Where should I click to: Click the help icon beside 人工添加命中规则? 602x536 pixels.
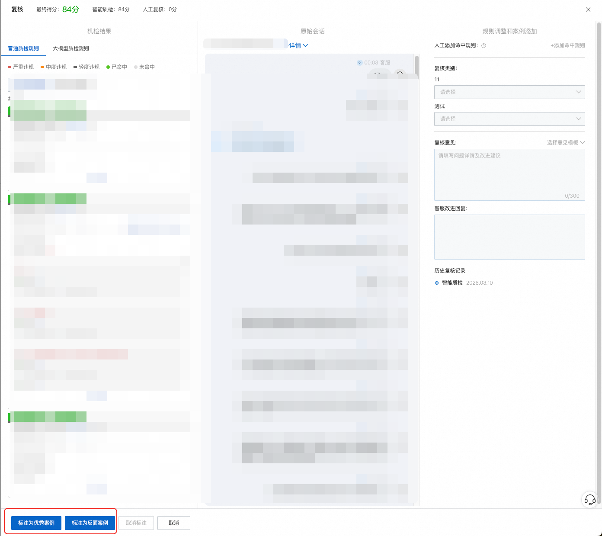(x=484, y=45)
